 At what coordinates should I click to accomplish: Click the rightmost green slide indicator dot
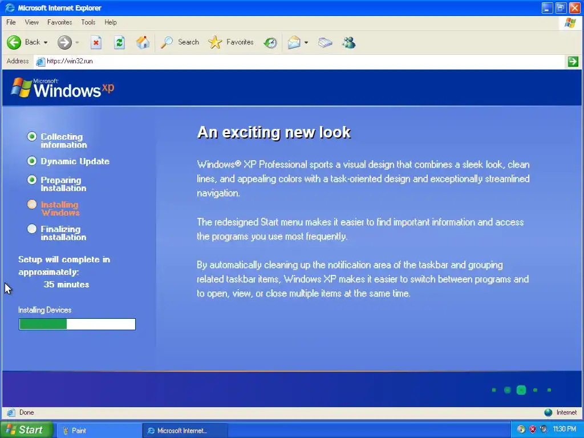[549, 390]
